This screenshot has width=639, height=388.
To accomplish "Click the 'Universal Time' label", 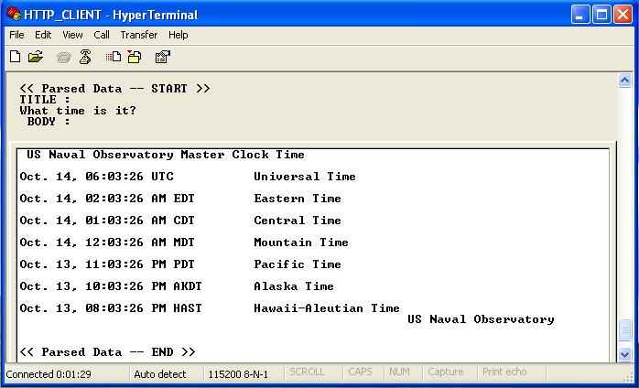I will click(x=305, y=177).
